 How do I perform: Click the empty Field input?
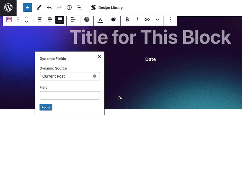70,95
